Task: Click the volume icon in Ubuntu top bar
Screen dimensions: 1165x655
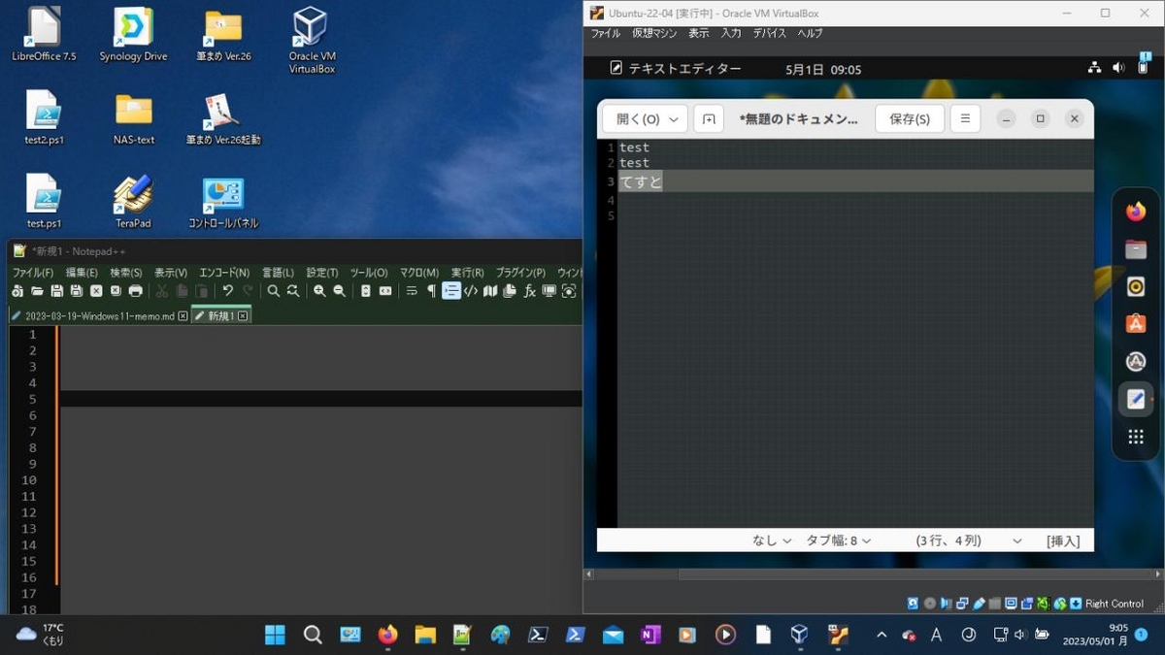Action: click(x=1118, y=68)
